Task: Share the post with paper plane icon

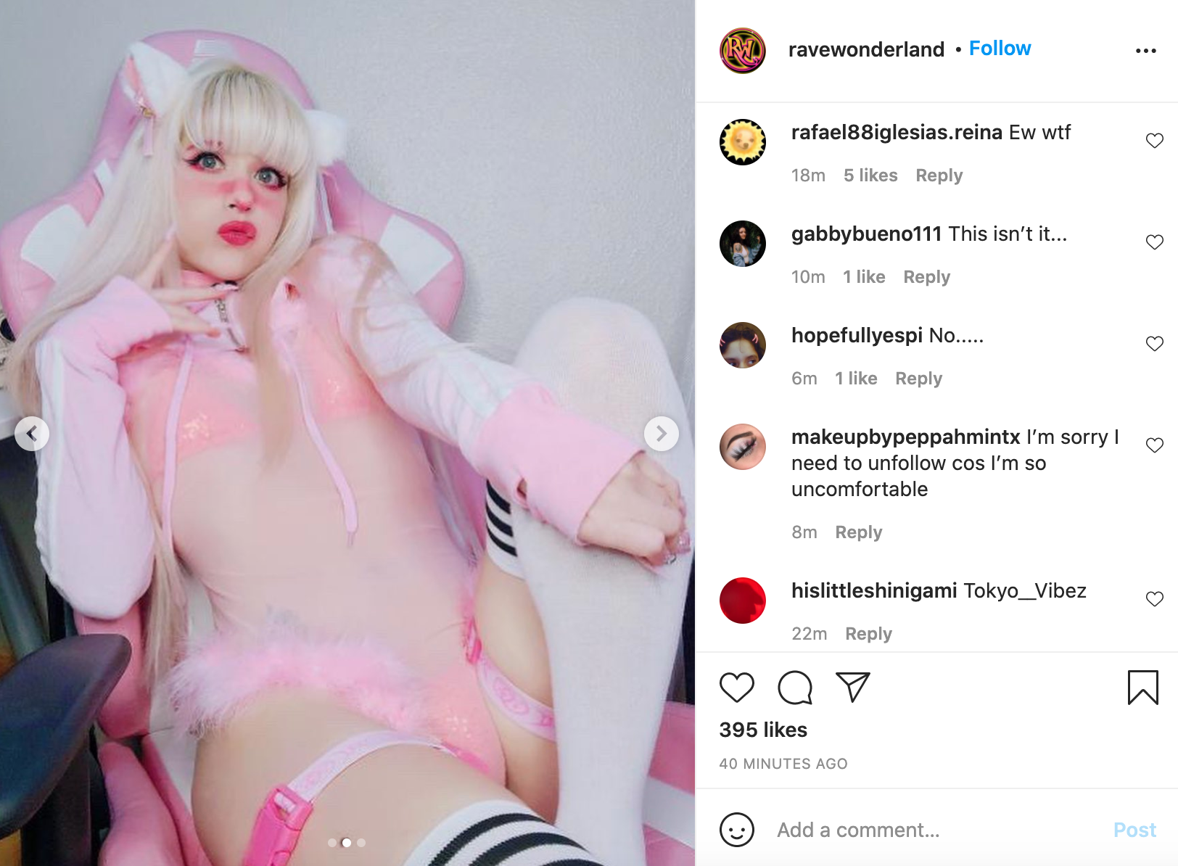Action: click(x=852, y=687)
